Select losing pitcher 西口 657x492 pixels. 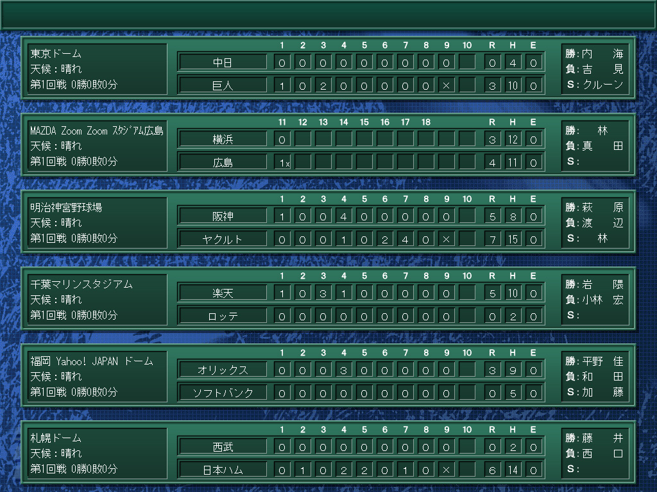[602, 454]
